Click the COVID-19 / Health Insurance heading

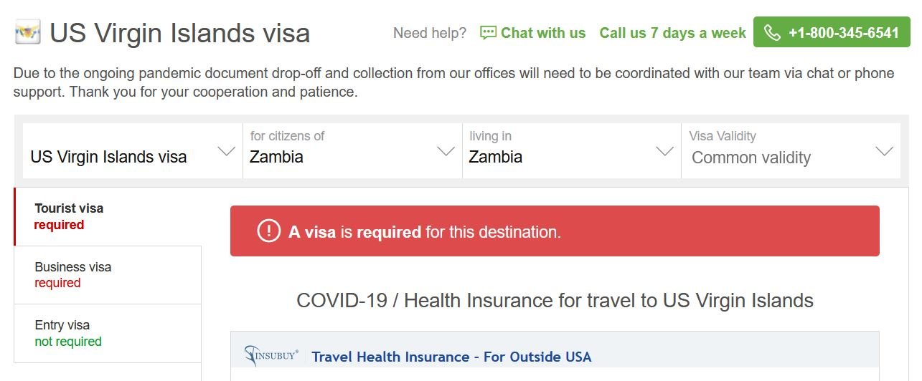coord(555,300)
